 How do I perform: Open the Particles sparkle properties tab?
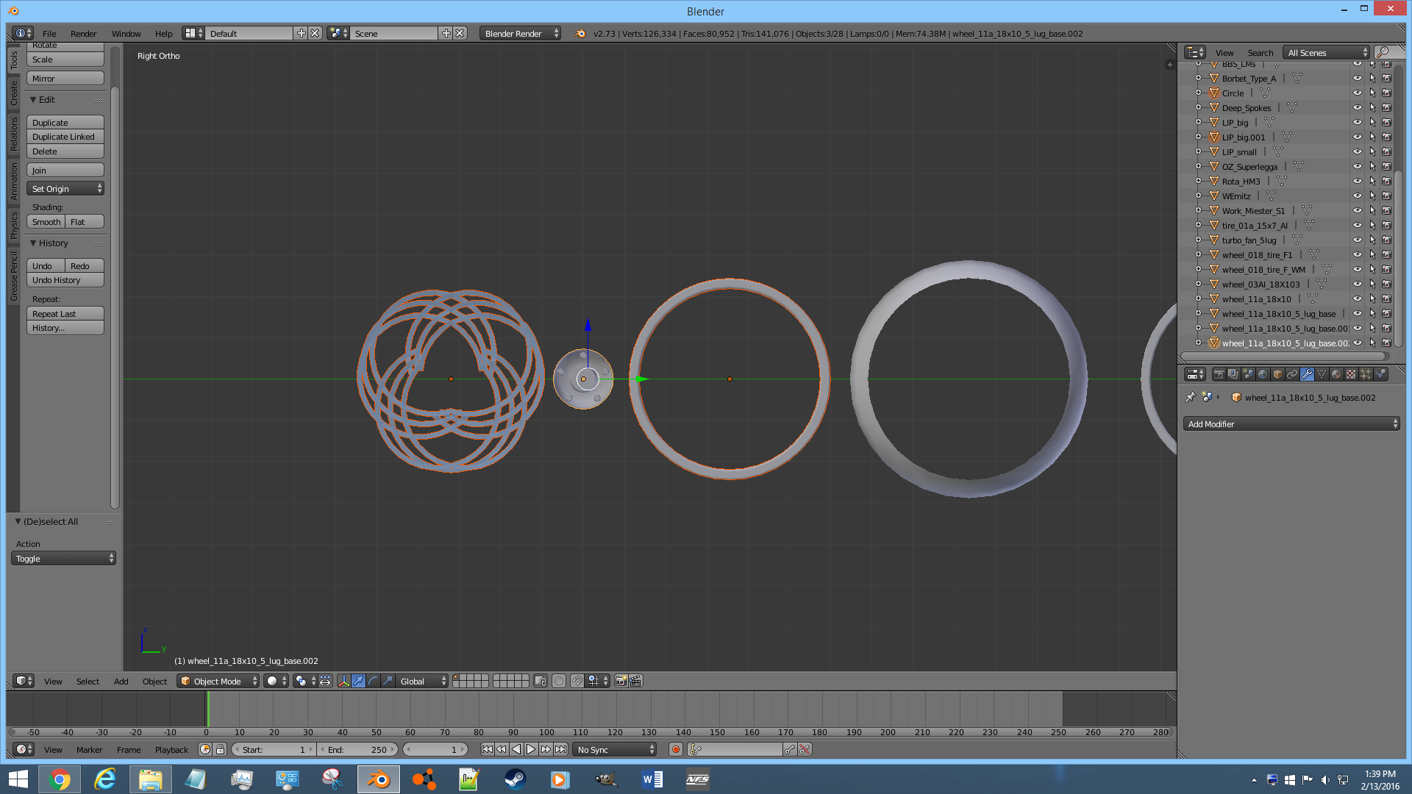(1366, 374)
